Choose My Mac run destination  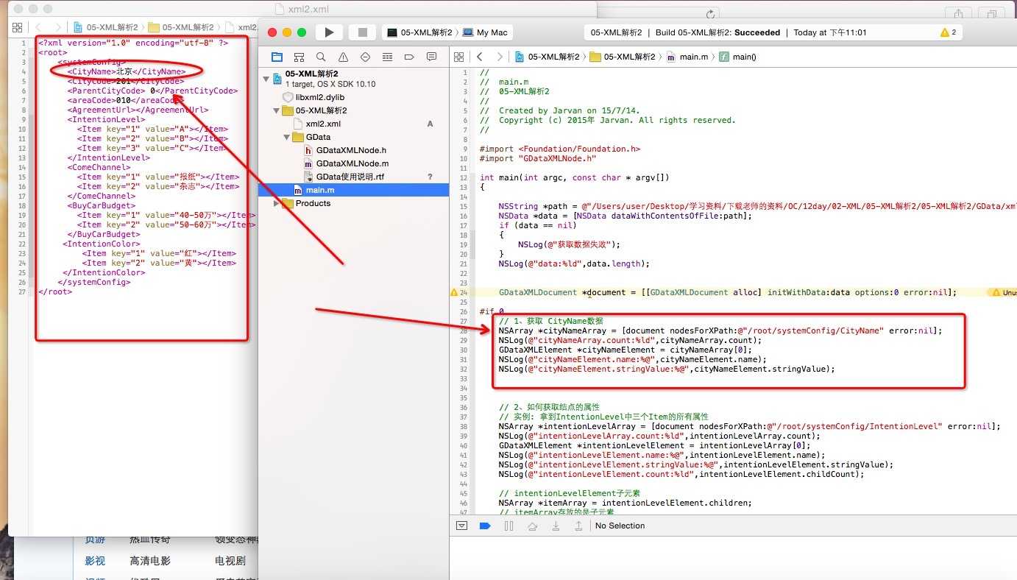pyautogui.click(x=486, y=32)
